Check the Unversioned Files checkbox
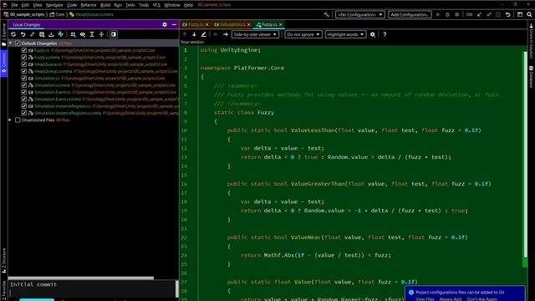Image resolution: width=535 pixels, height=301 pixels. click(18, 120)
